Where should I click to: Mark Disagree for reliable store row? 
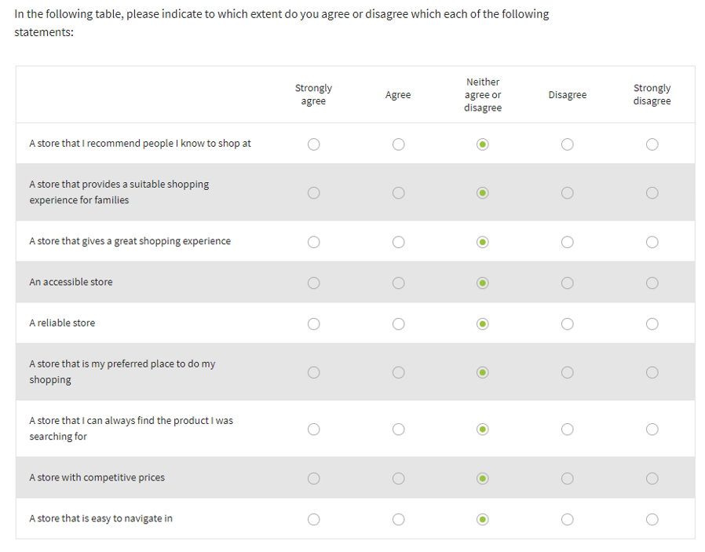567,324
